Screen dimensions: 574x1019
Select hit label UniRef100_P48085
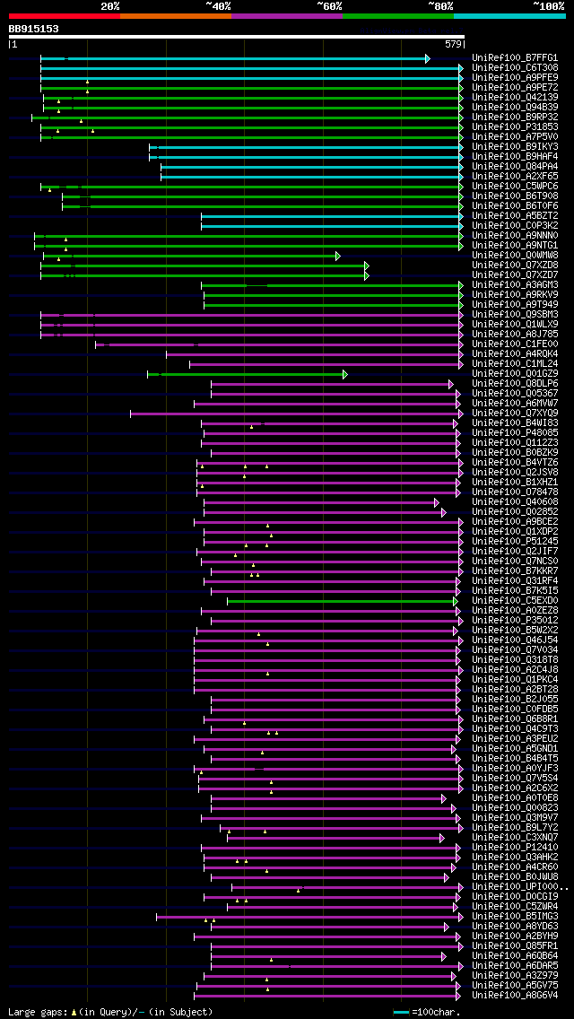[515, 433]
